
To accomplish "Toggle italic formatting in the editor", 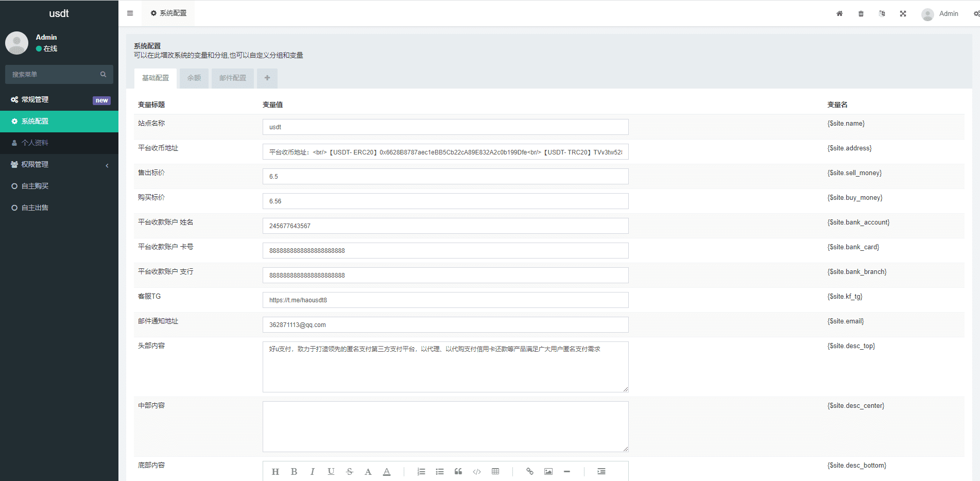I will (x=313, y=472).
